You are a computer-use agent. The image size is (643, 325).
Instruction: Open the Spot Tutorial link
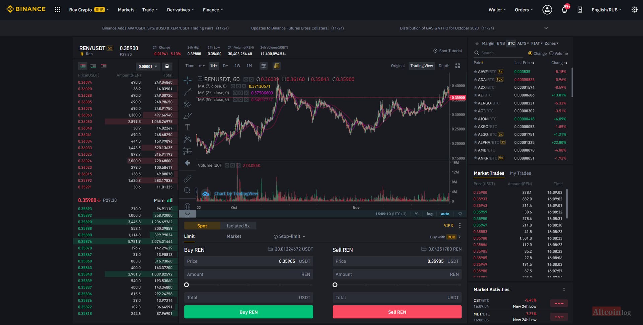tap(447, 51)
